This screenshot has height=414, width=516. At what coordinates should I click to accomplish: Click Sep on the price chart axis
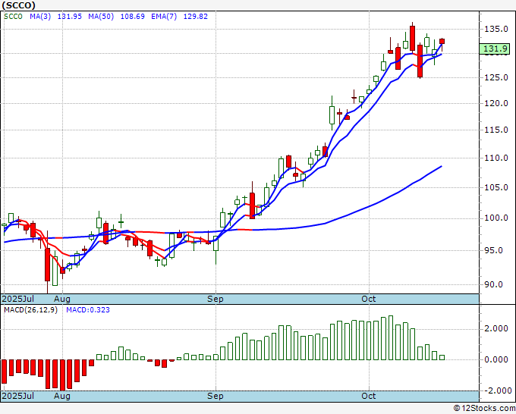[216, 299]
